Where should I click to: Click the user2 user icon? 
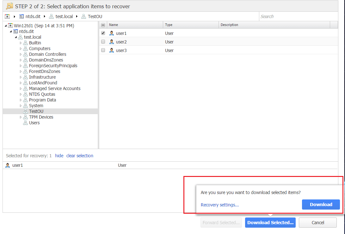click(111, 42)
